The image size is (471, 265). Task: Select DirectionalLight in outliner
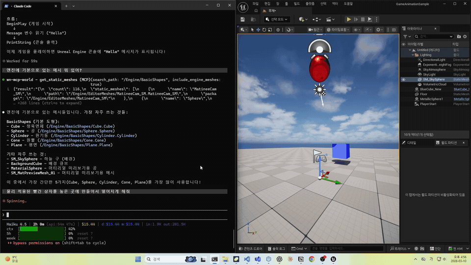(x=434, y=60)
